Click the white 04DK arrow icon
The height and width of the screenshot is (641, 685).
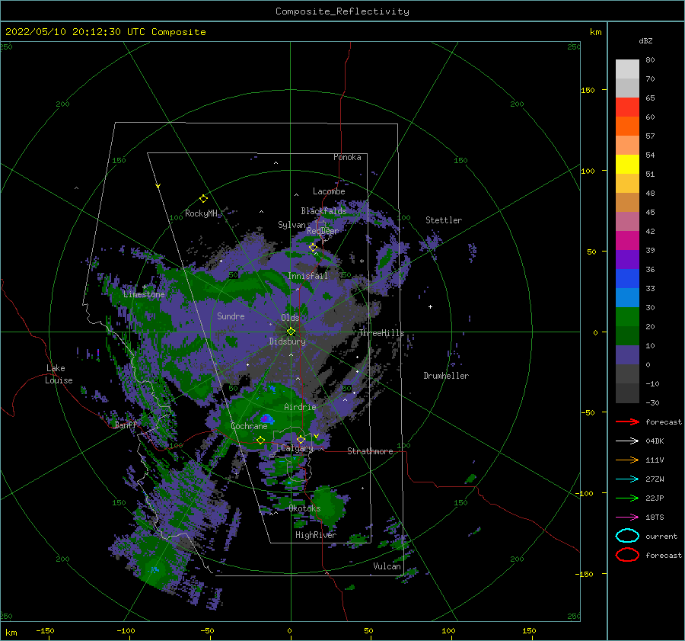coord(627,441)
